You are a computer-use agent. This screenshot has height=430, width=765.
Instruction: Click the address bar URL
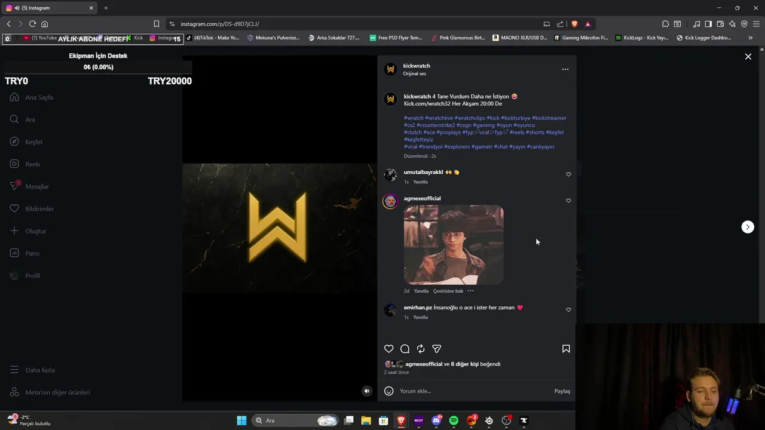pyautogui.click(x=220, y=24)
